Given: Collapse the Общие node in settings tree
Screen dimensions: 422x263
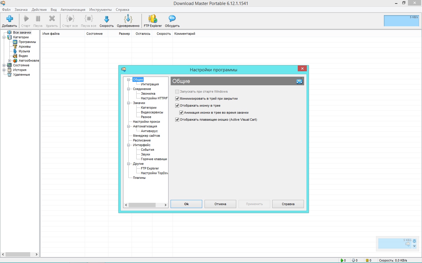Looking at the screenshot, I should tap(128, 79).
